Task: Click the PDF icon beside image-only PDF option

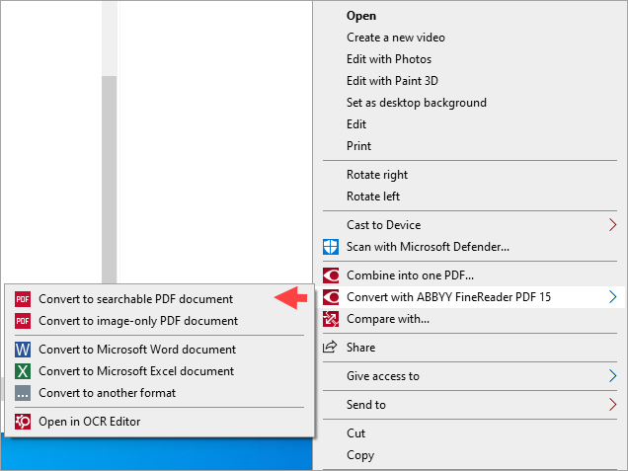Action: [22, 321]
